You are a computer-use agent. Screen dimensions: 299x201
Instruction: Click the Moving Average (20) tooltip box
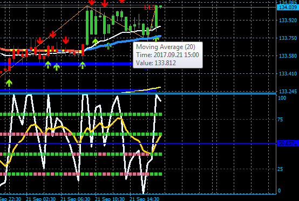168,55
